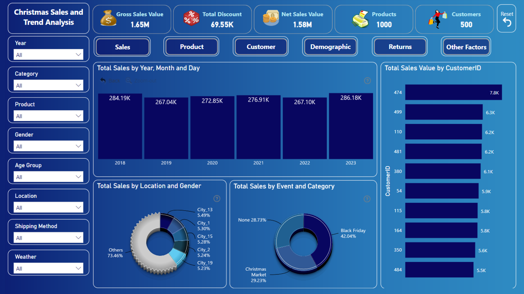
Task: Open the Product filter dropdown
Action: [48, 116]
